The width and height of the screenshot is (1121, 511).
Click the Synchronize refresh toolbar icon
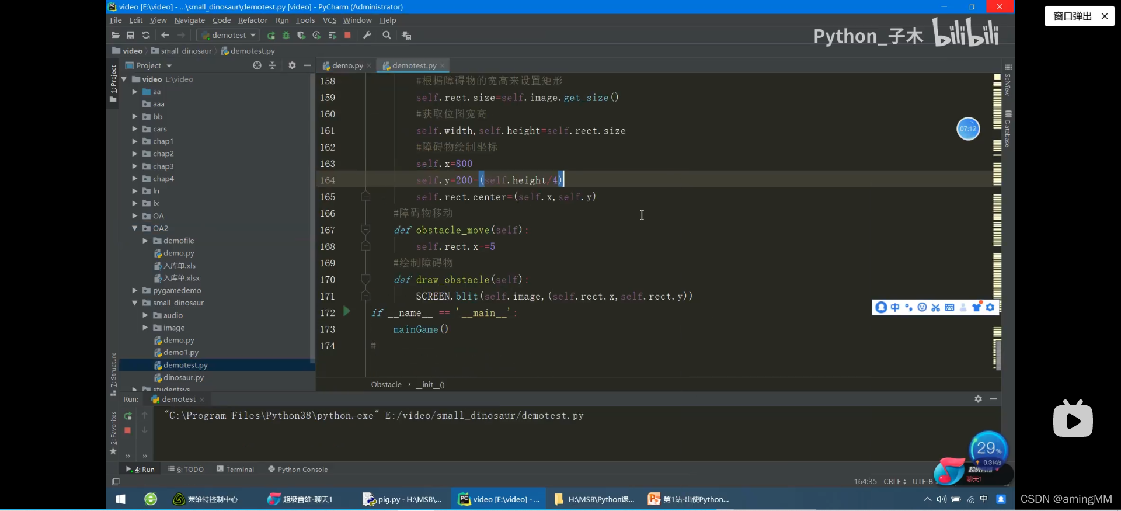pos(146,35)
